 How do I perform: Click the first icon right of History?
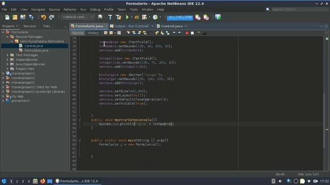[x=105, y=33]
